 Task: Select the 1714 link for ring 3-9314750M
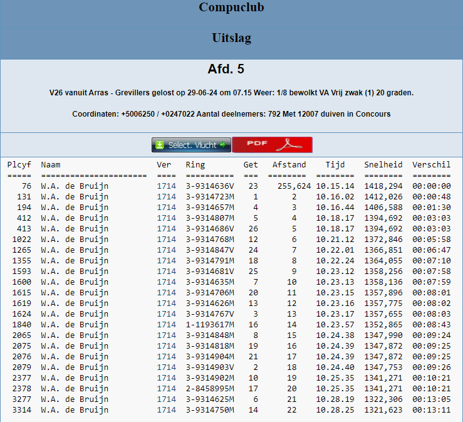[166, 410]
